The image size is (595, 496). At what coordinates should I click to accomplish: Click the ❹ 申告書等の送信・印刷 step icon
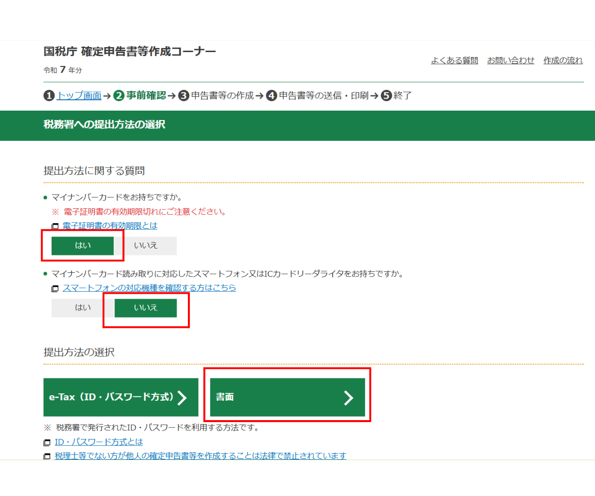click(x=272, y=96)
